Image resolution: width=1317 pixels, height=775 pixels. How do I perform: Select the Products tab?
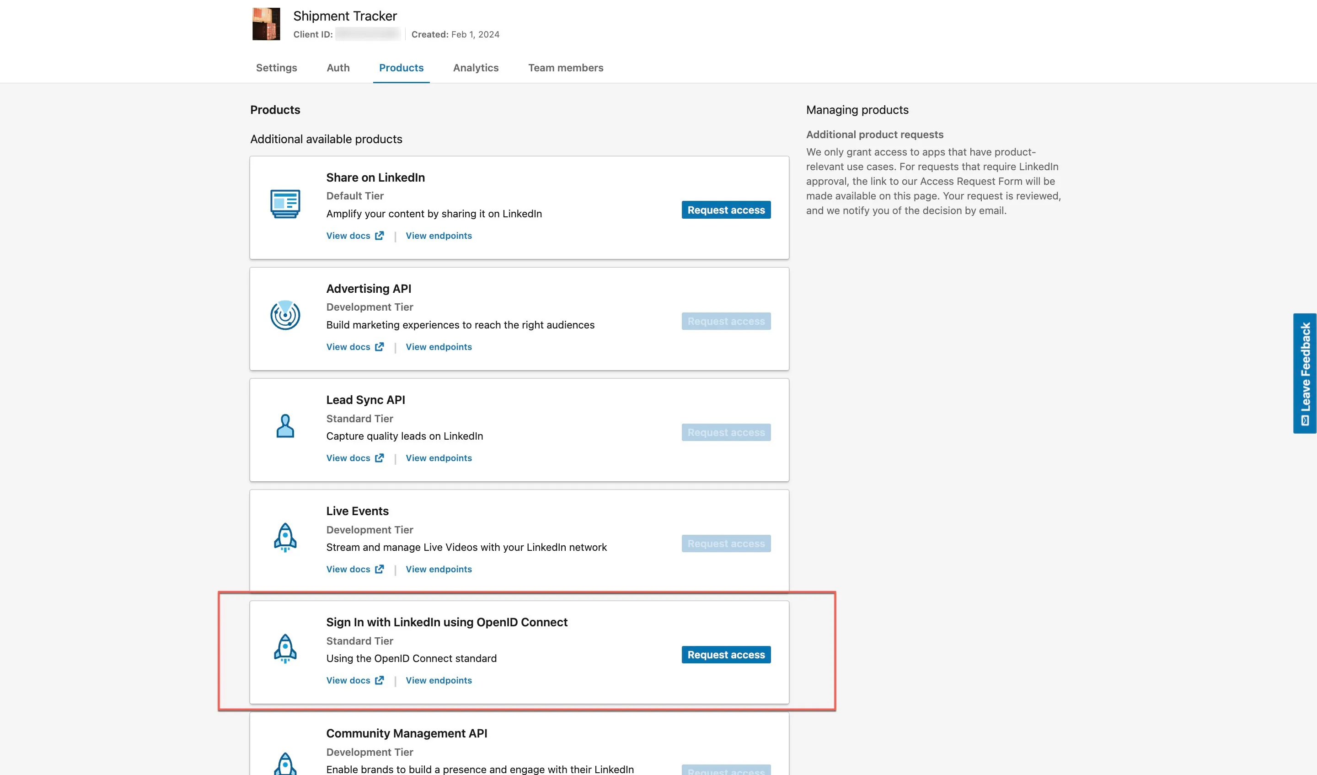click(x=402, y=67)
